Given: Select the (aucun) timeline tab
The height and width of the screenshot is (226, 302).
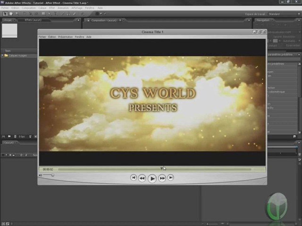Looking at the screenshot, I should 9,143.
